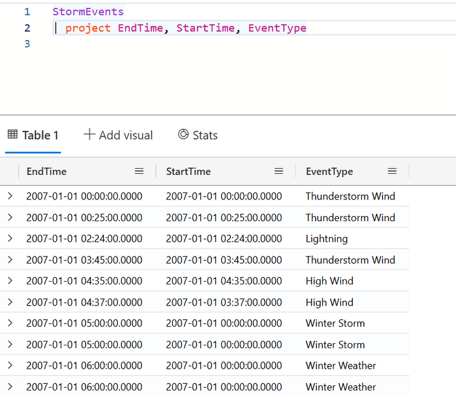Viewport: 456px width, 395px height.
Task: Open the Stats tab
Action: point(198,135)
